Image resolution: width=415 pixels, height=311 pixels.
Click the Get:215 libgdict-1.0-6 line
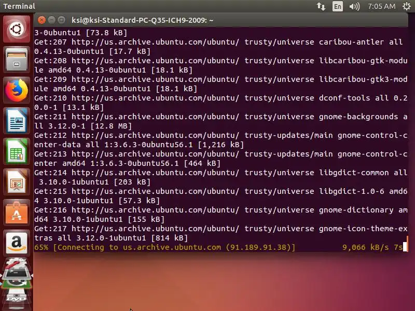tap(221, 196)
